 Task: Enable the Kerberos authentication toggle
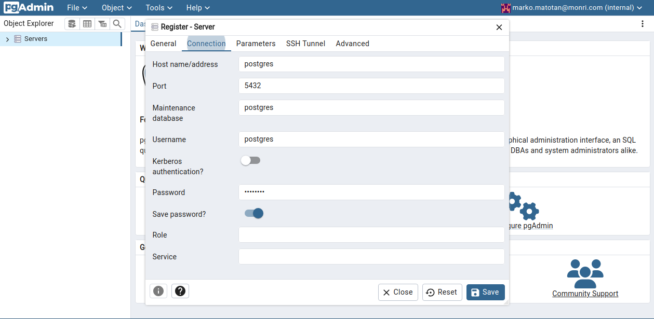tap(250, 161)
